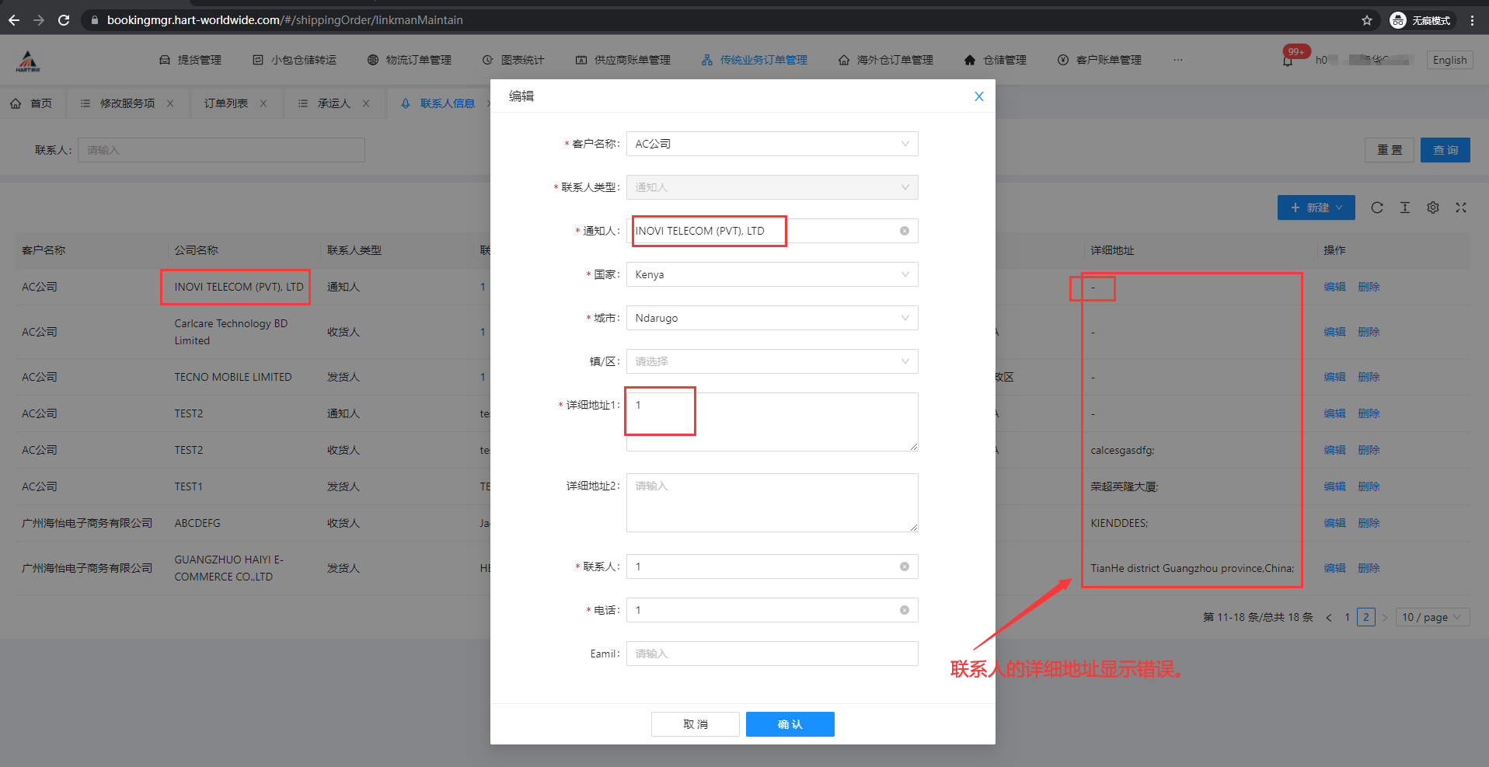Switch language to English
The image size is (1489, 767).
1449,60
